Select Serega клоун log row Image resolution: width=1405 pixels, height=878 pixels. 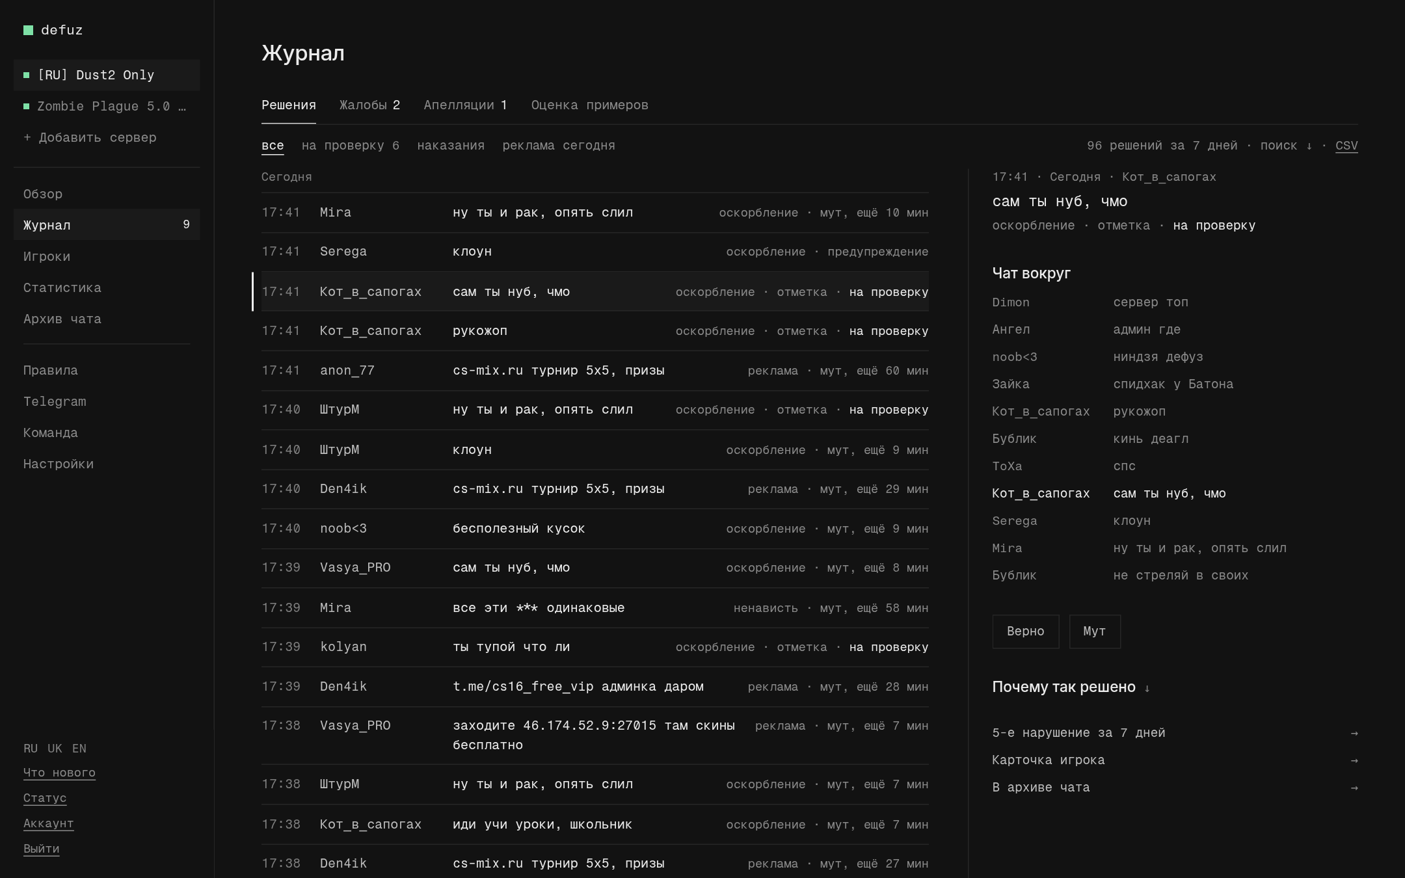tap(595, 252)
